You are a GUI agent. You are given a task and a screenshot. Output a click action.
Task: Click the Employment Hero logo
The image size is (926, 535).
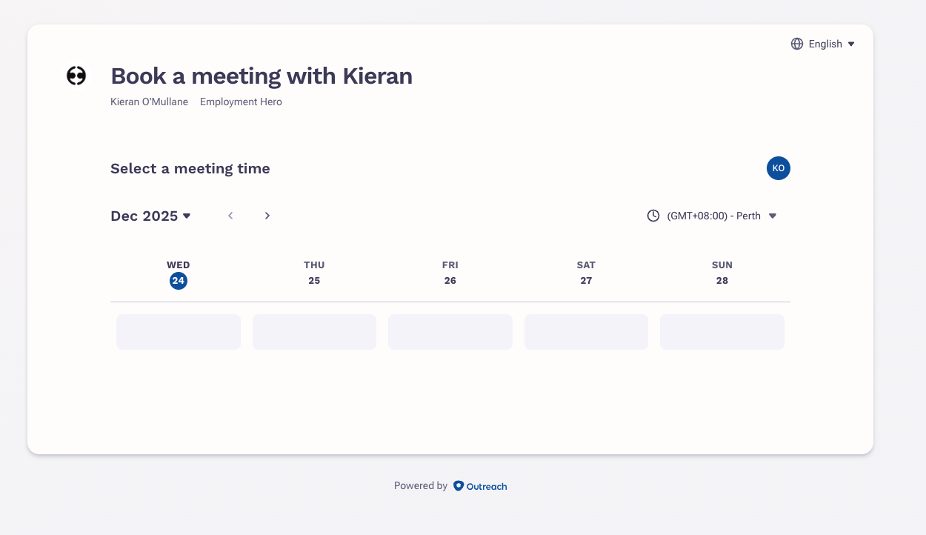click(x=76, y=76)
